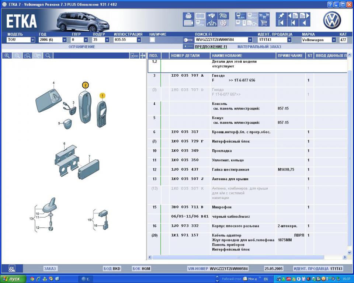Screen dimensions: 354x283
Task: Click the multiple shopping carts icon
Action: [264, 16]
